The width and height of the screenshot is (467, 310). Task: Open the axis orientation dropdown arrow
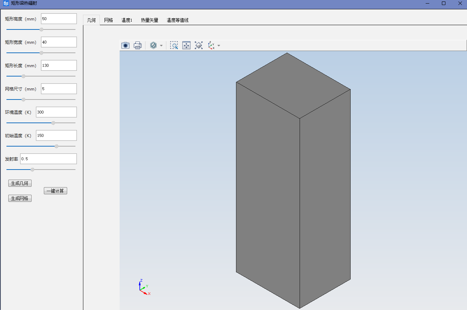219,46
